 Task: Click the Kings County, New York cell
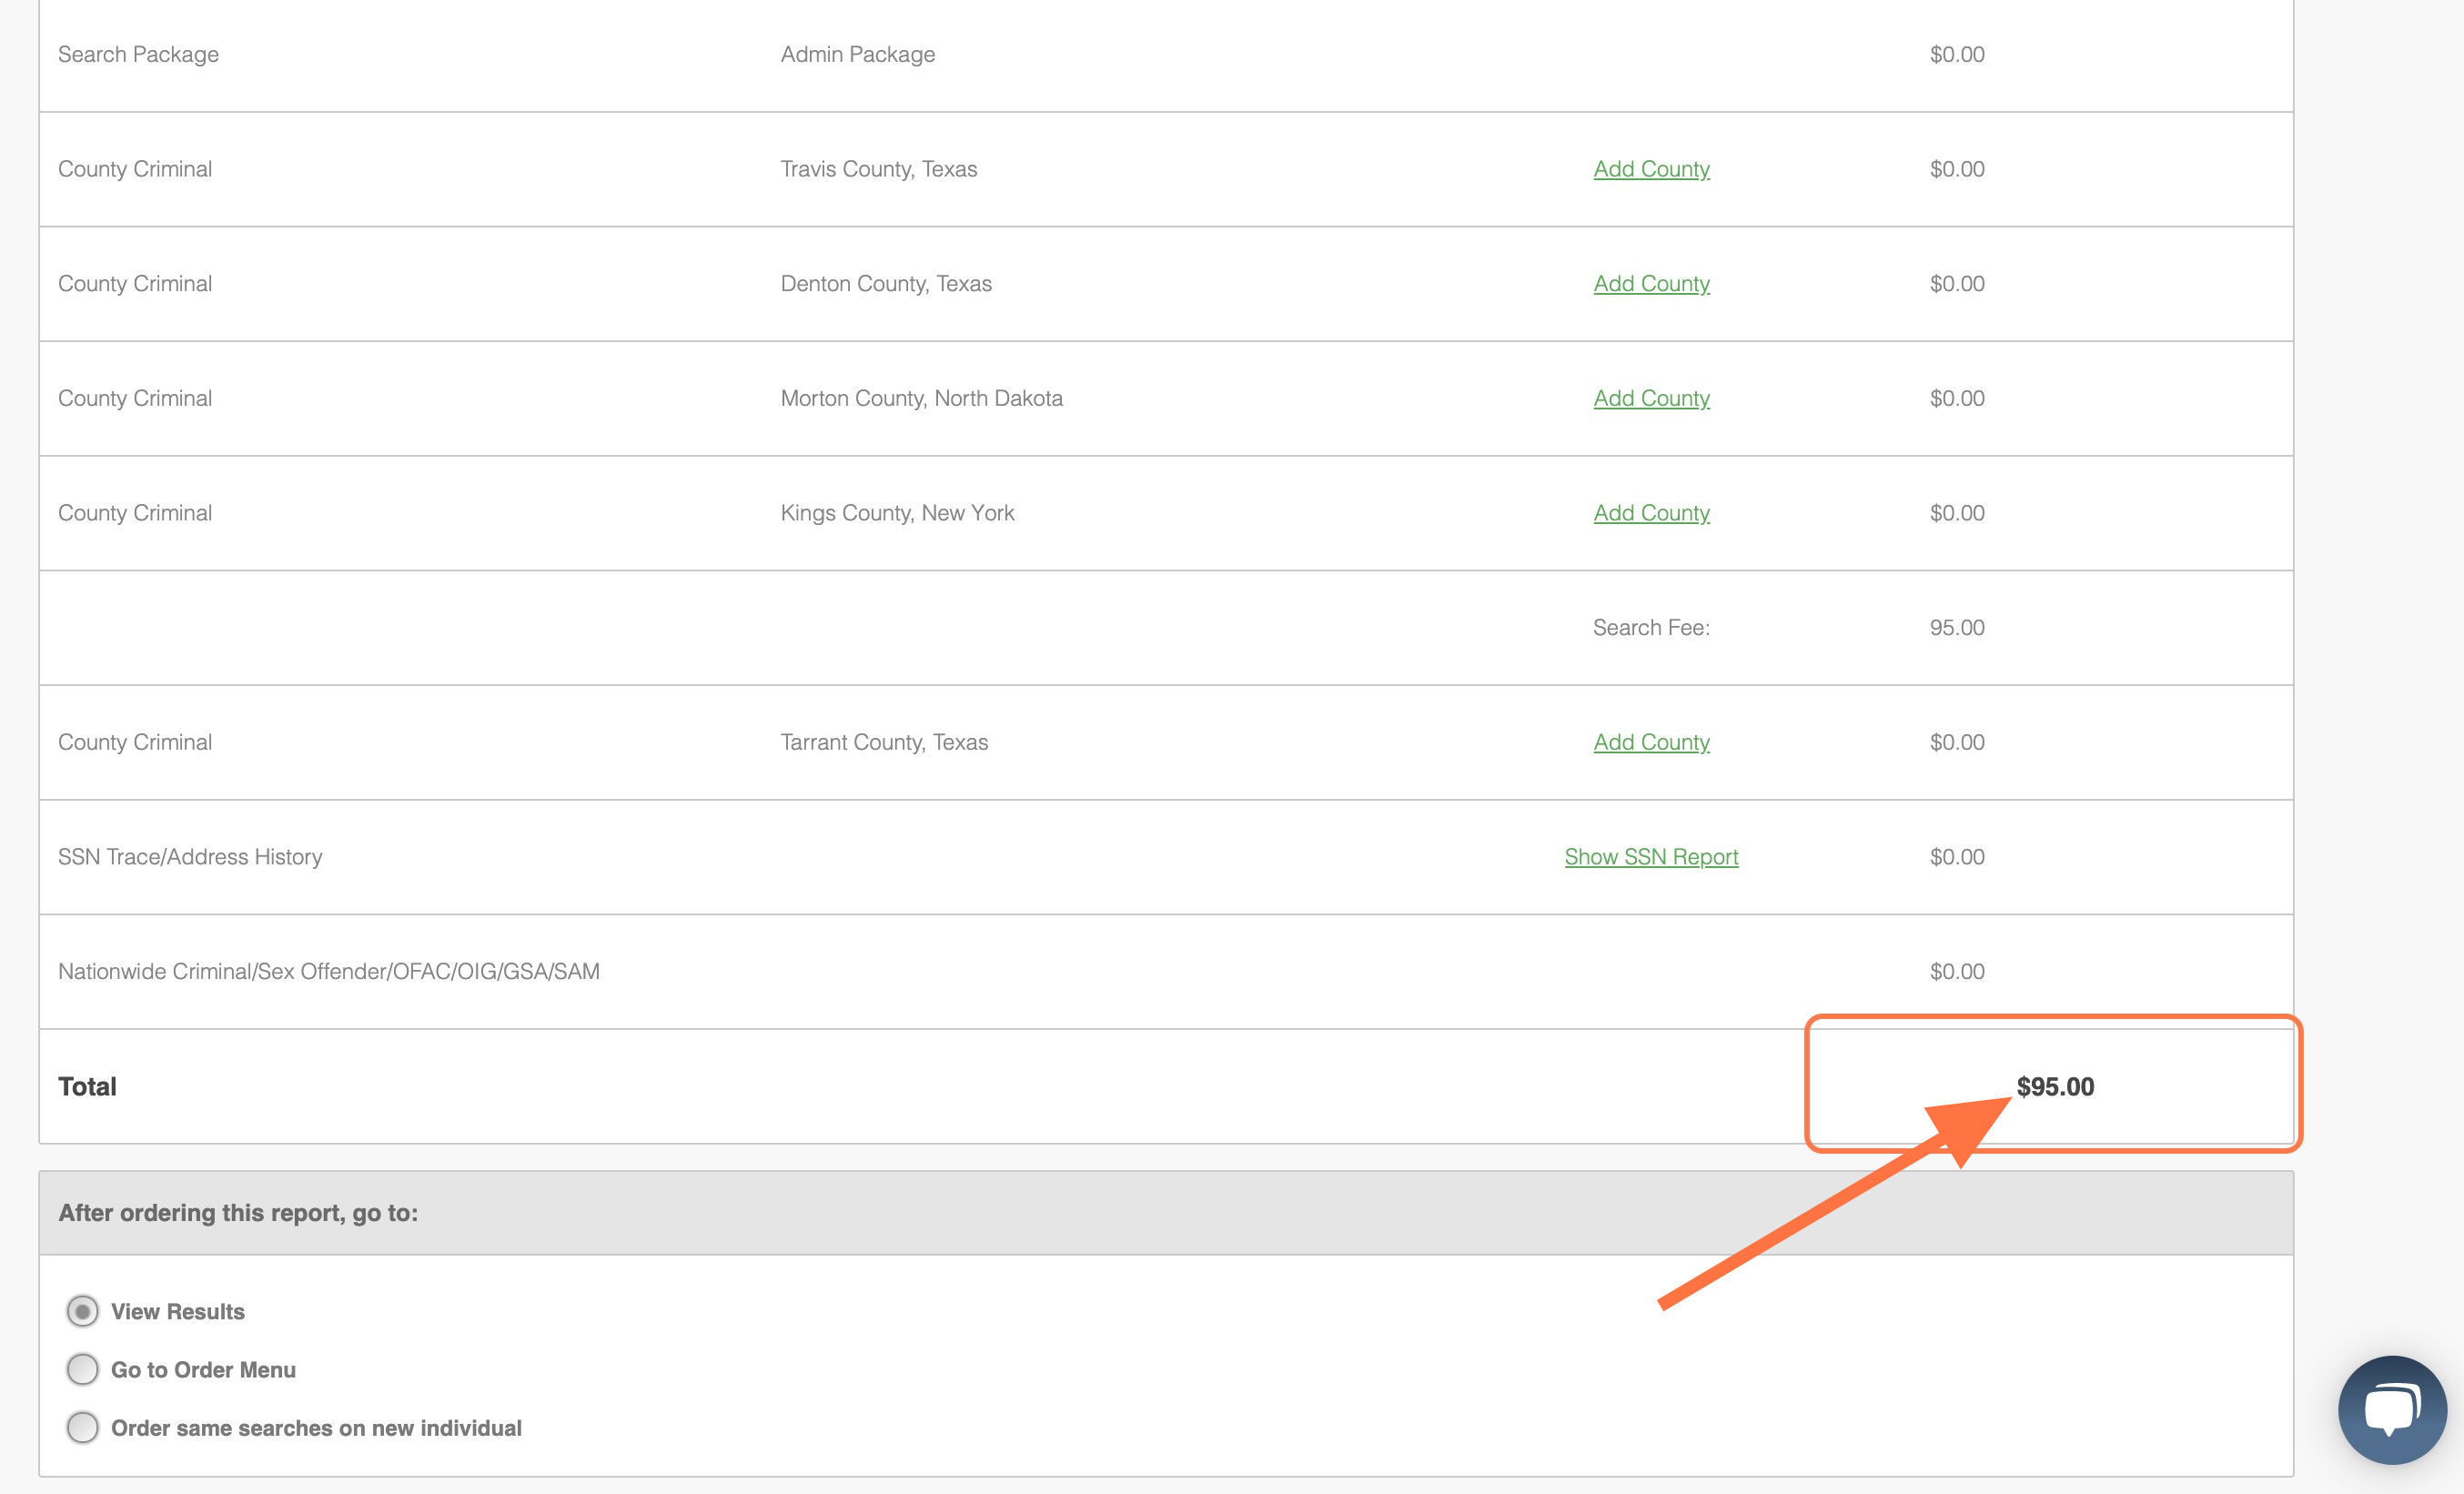pyautogui.click(x=897, y=513)
